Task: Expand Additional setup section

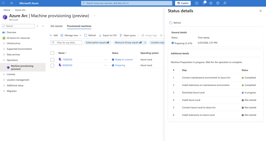Action: (x=15, y=85)
